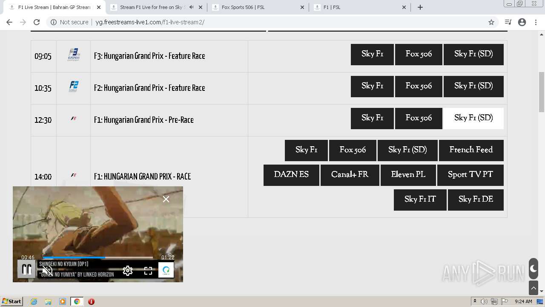This screenshot has height=307, width=545.
Task: Click the F1 logo in Pre-Race row
Action: point(74,119)
